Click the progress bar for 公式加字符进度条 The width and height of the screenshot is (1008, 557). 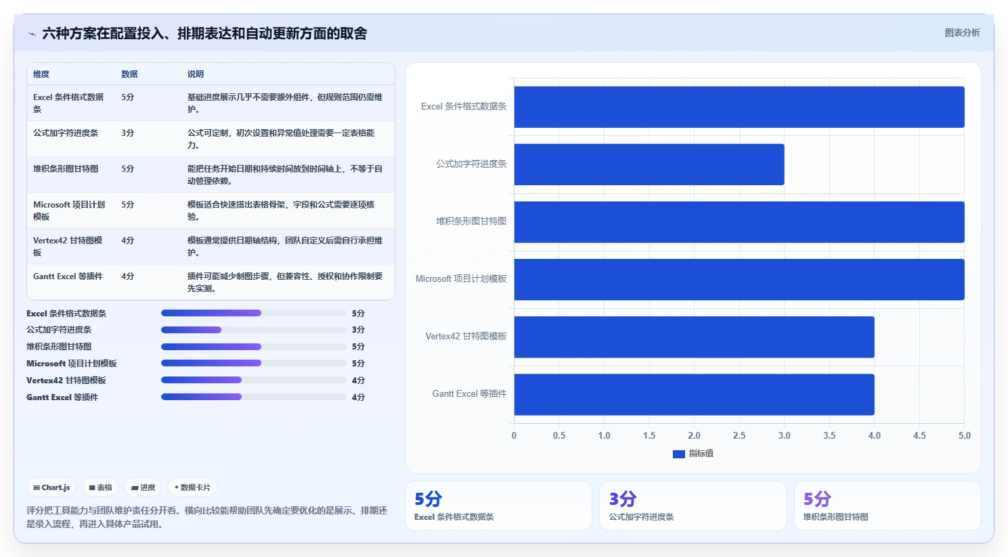[x=254, y=330]
